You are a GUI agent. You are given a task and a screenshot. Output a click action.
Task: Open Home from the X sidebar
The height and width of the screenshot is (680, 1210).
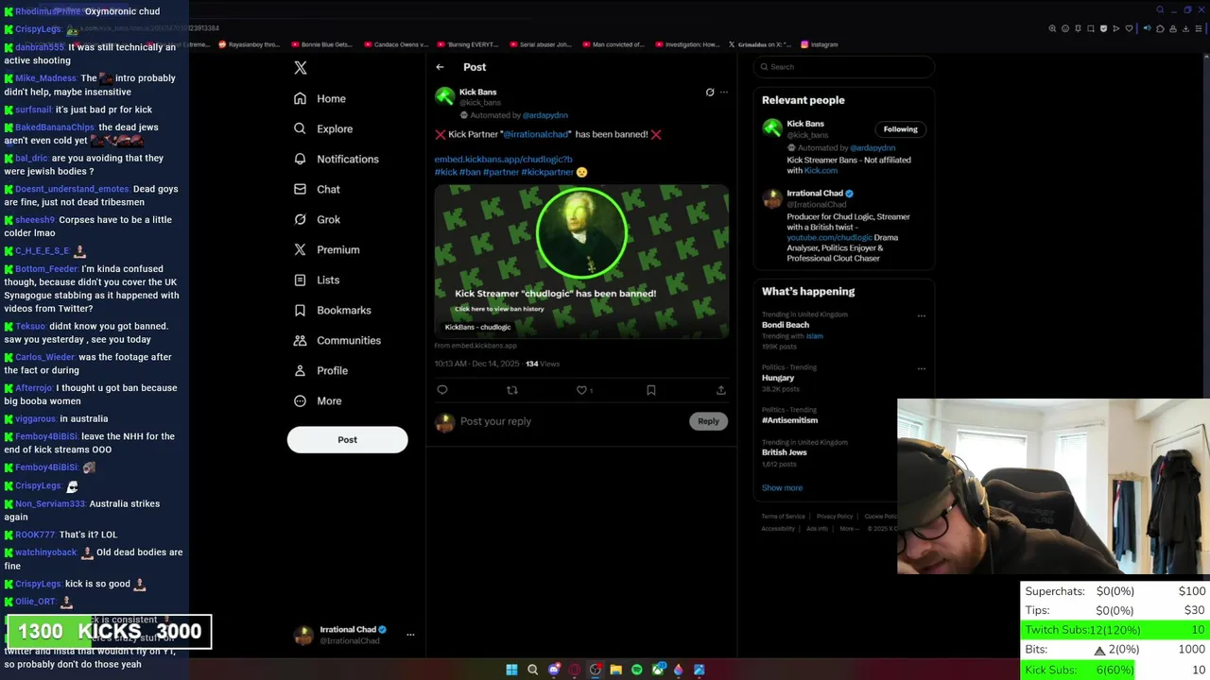pos(320,98)
